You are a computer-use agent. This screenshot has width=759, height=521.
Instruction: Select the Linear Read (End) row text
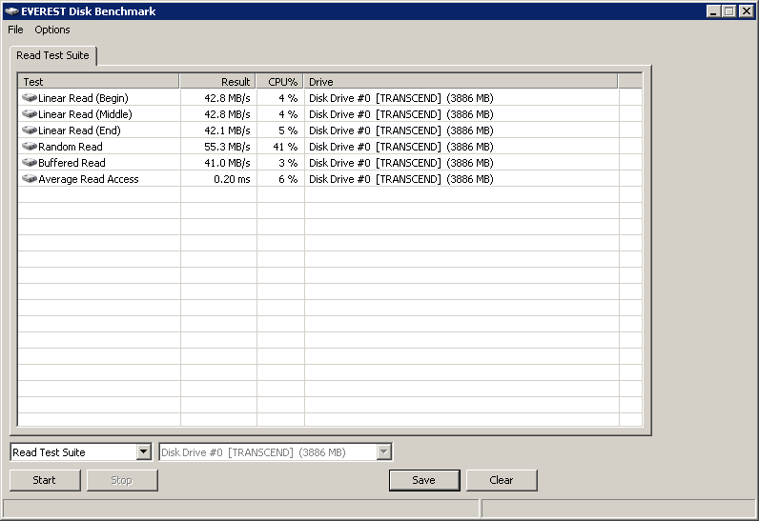[79, 130]
